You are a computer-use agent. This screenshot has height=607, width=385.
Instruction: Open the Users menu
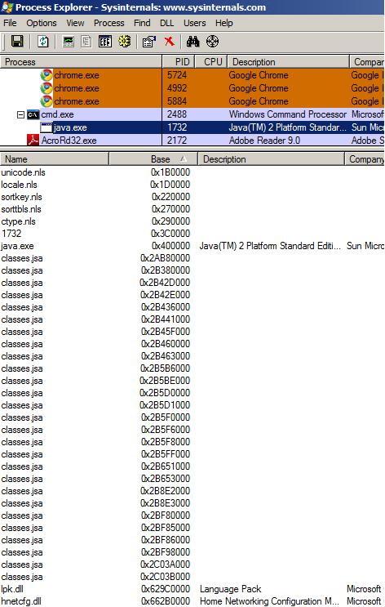(x=194, y=23)
